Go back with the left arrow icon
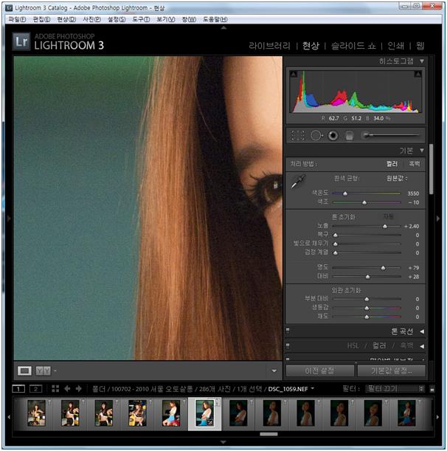Image resolution: width=447 pixels, height=451 pixels. point(67,389)
